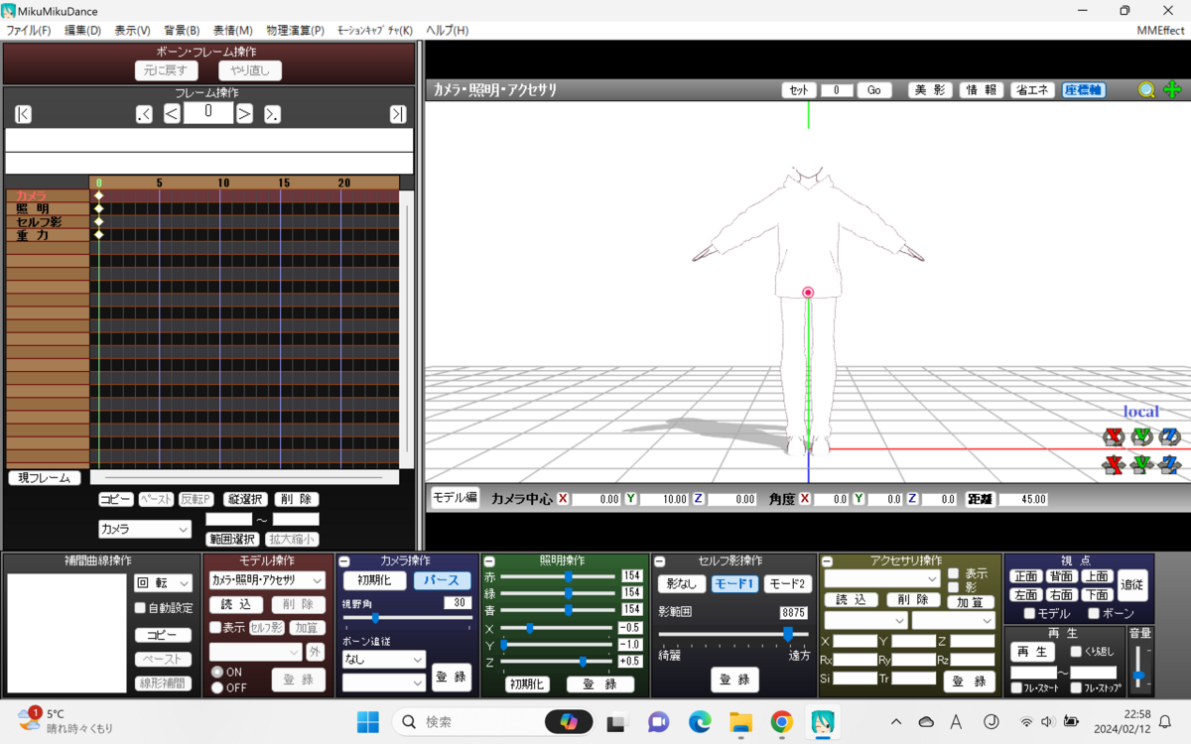The image size is (1191, 744).
Task: Open the MMEffect menu
Action: click(x=1160, y=30)
